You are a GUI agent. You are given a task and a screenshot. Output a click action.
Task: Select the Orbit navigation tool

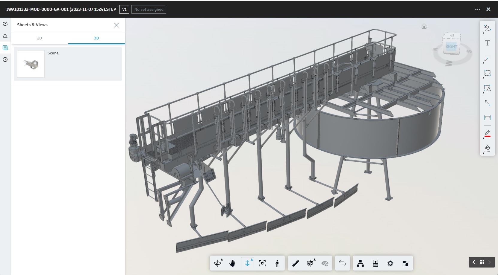point(217,263)
